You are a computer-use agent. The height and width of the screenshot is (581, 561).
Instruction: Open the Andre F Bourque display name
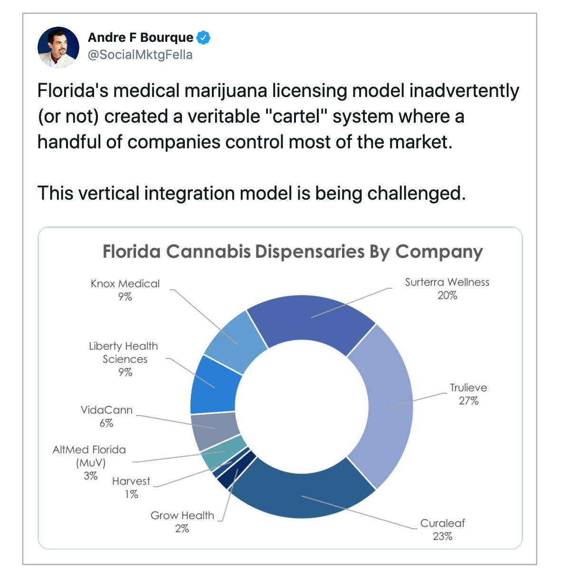(141, 38)
